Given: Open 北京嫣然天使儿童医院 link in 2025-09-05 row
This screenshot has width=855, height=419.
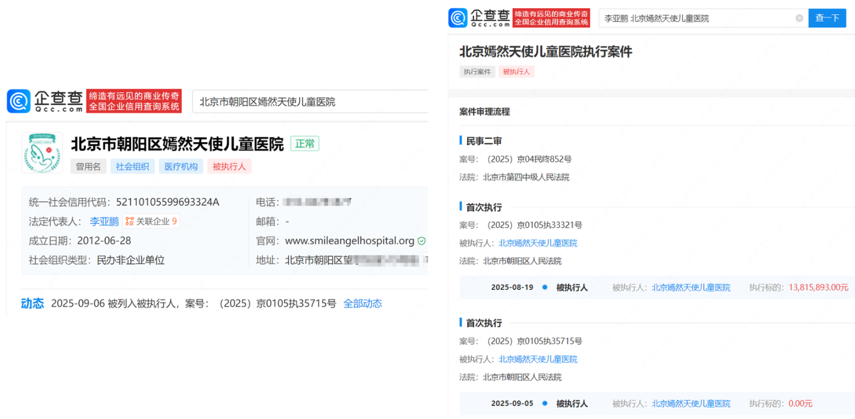Looking at the screenshot, I should tap(691, 404).
